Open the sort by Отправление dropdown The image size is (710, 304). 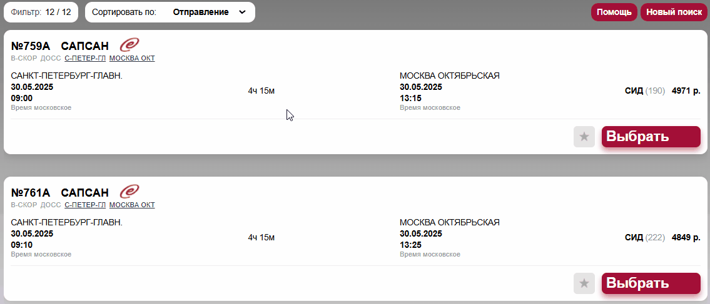click(x=170, y=12)
